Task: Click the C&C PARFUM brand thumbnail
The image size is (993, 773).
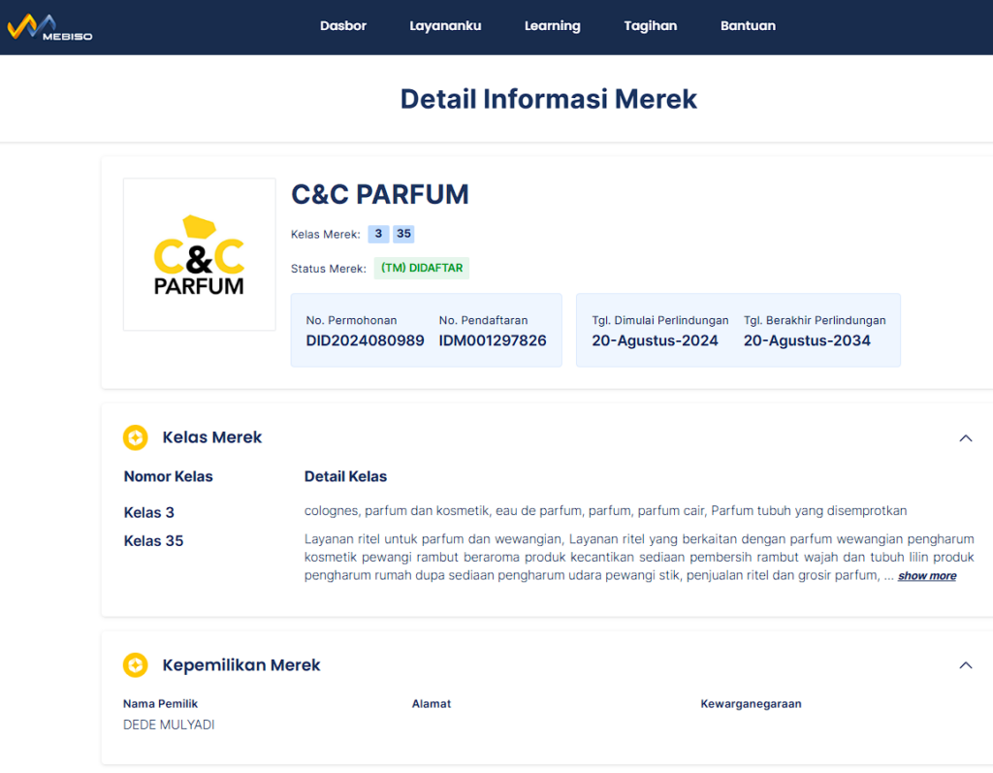Action: [x=199, y=254]
